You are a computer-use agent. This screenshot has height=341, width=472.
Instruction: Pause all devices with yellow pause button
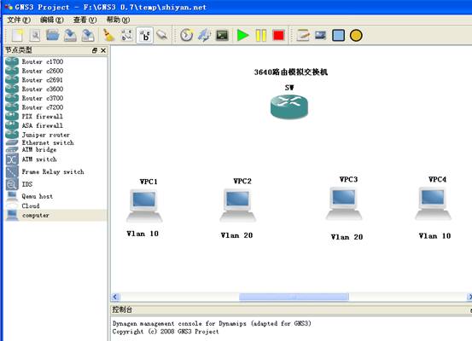(x=260, y=36)
